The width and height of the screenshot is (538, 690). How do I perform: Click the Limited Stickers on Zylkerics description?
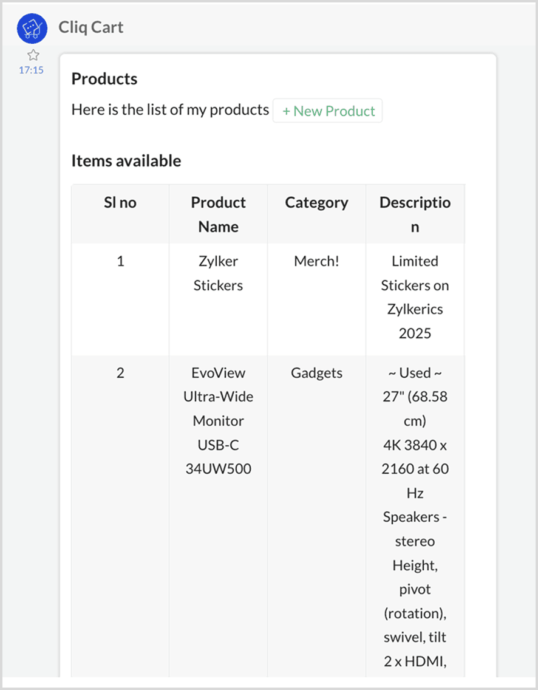point(415,297)
